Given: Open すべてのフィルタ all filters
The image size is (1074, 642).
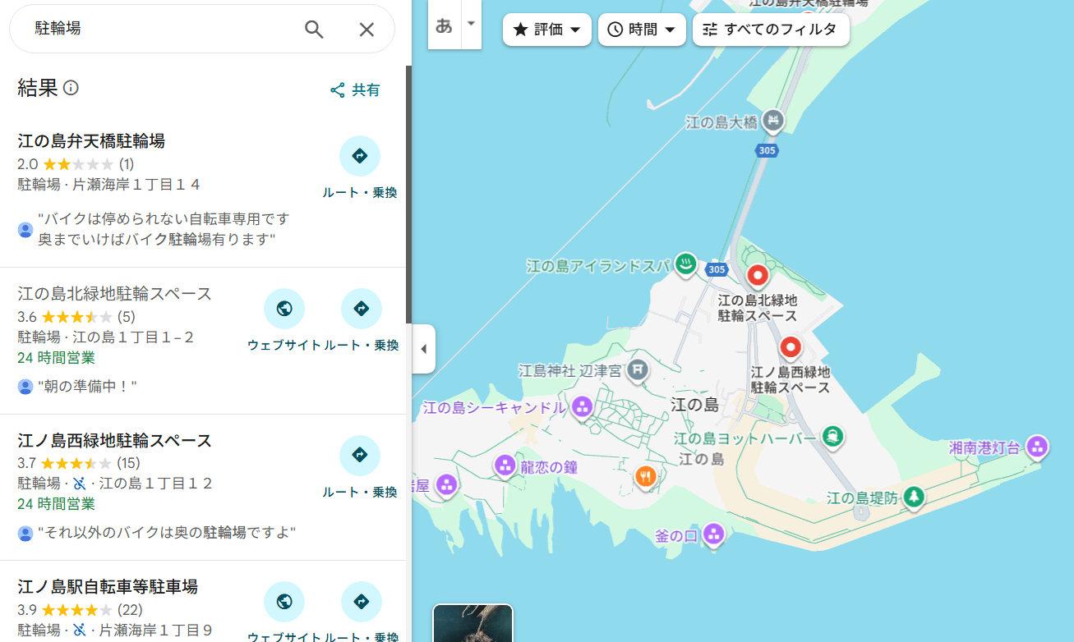Looking at the screenshot, I should pyautogui.click(x=770, y=30).
